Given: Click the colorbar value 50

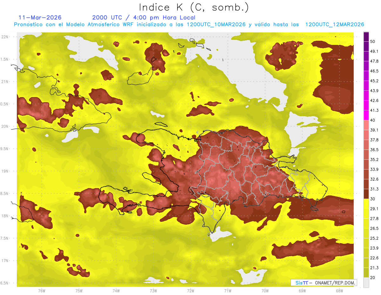Looking at the screenshot, I should tap(372, 41).
